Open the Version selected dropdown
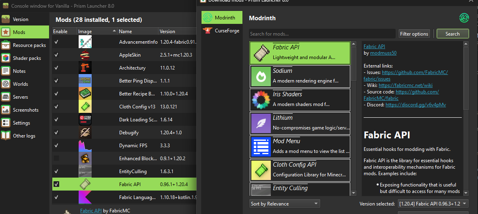The image size is (478, 214). (x=433, y=203)
